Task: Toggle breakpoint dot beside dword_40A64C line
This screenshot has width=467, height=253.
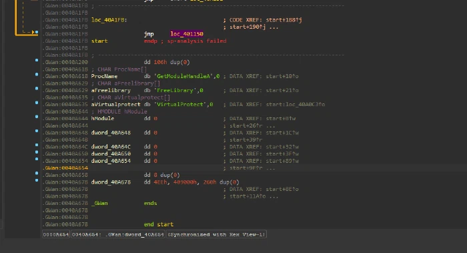Action: tap(37, 145)
